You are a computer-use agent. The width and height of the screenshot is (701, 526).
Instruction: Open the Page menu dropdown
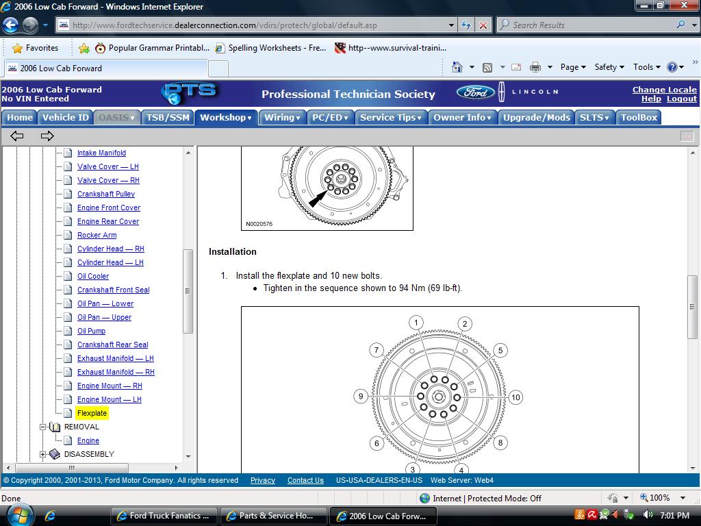(x=573, y=67)
